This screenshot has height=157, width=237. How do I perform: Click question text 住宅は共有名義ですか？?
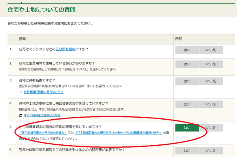37,80
